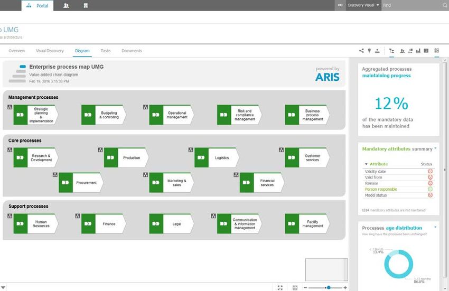Viewport: 449px width, 291px height.
Task: Open the Discovery Visual dropdown
Action: (x=363, y=5)
